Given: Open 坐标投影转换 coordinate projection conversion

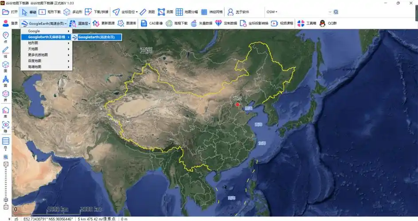Looking at the screenshot, I should click(x=254, y=23).
